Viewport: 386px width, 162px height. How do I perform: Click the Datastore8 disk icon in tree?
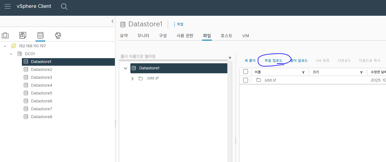26,117
